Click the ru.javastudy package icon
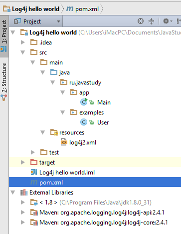Image resolution: width=181 pixels, height=234 pixels. click(x=64, y=82)
